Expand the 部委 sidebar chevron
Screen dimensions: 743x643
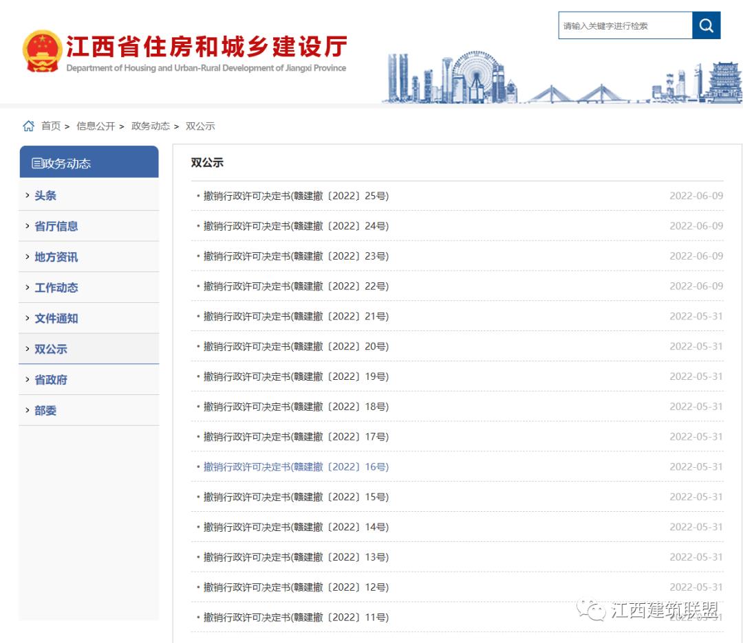(x=28, y=410)
